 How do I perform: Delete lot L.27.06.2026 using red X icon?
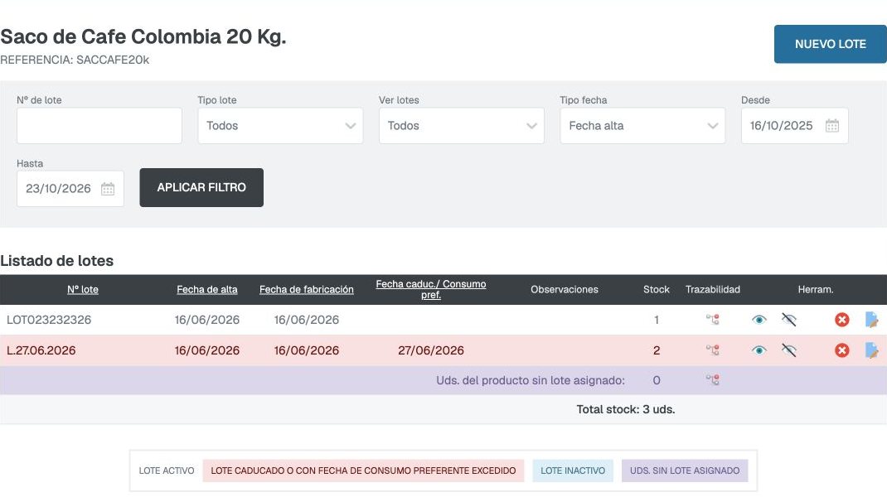(841, 350)
